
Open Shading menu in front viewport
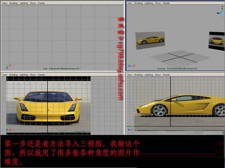13,75
